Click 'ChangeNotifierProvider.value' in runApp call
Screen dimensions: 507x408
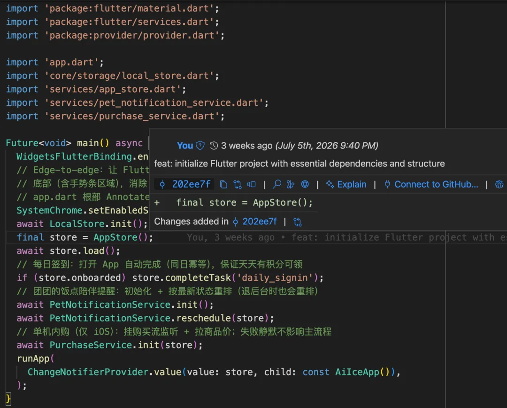(x=104, y=372)
